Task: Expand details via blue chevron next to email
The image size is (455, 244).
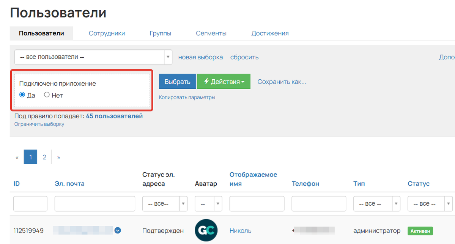Action: (117, 230)
